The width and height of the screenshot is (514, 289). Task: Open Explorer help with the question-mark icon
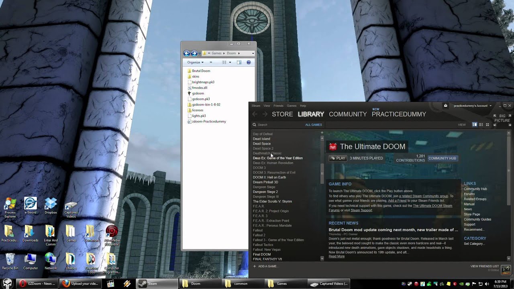[249, 62]
